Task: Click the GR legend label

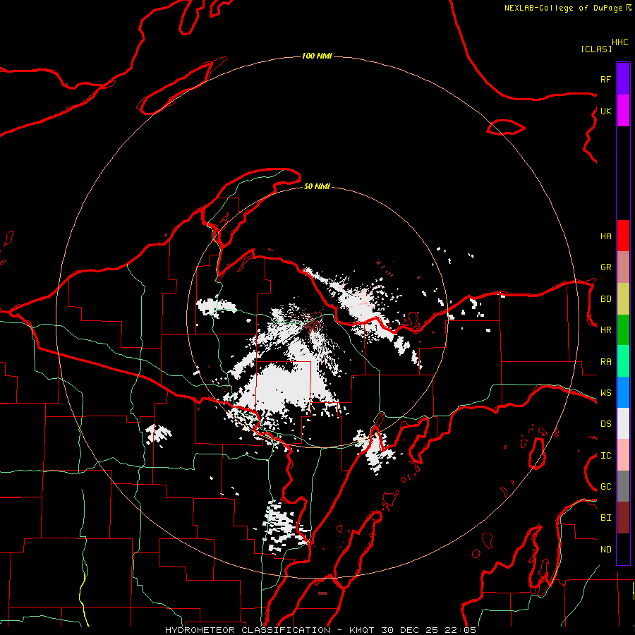Action: pyautogui.click(x=605, y=267)
